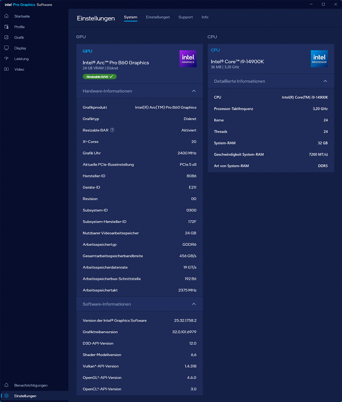The image size is (342, 402).
Task: Open the Support tab
Action: tap(186, 17)
